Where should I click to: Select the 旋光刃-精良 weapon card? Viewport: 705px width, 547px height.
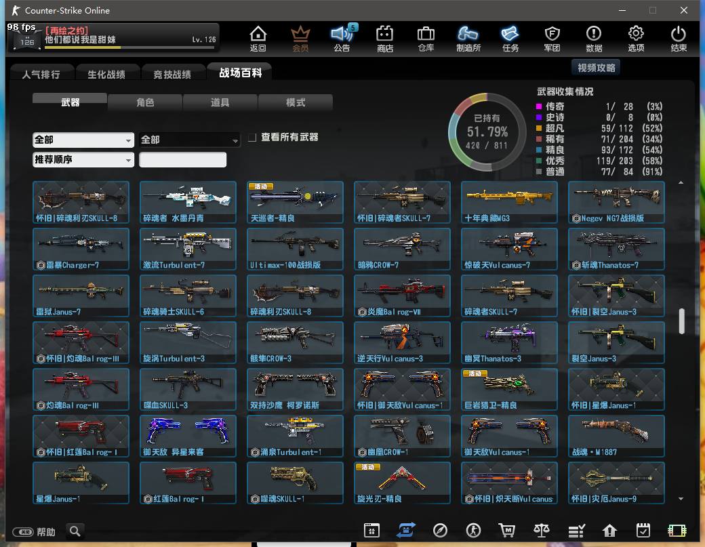(x=402, y=483)
